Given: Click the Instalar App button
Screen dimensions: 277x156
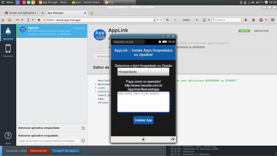Looking at the screenshot, I should point(143,120).
